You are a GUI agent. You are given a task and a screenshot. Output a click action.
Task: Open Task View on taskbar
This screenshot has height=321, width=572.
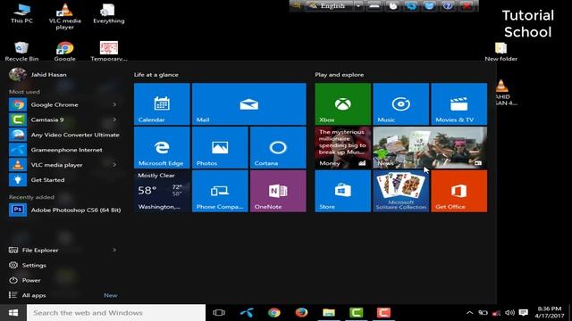tap(219, 313)
